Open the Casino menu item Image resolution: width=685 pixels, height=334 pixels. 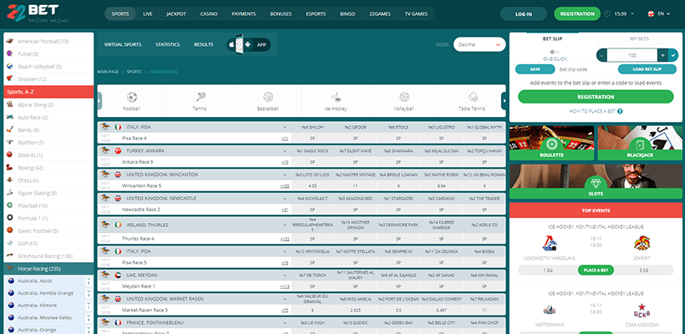pos(208,14)
